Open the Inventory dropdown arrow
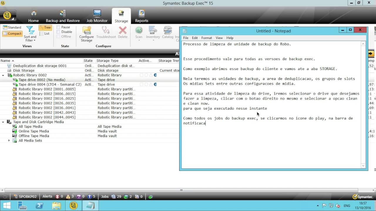This screenshot has width=376, height=211. [153, 40]
